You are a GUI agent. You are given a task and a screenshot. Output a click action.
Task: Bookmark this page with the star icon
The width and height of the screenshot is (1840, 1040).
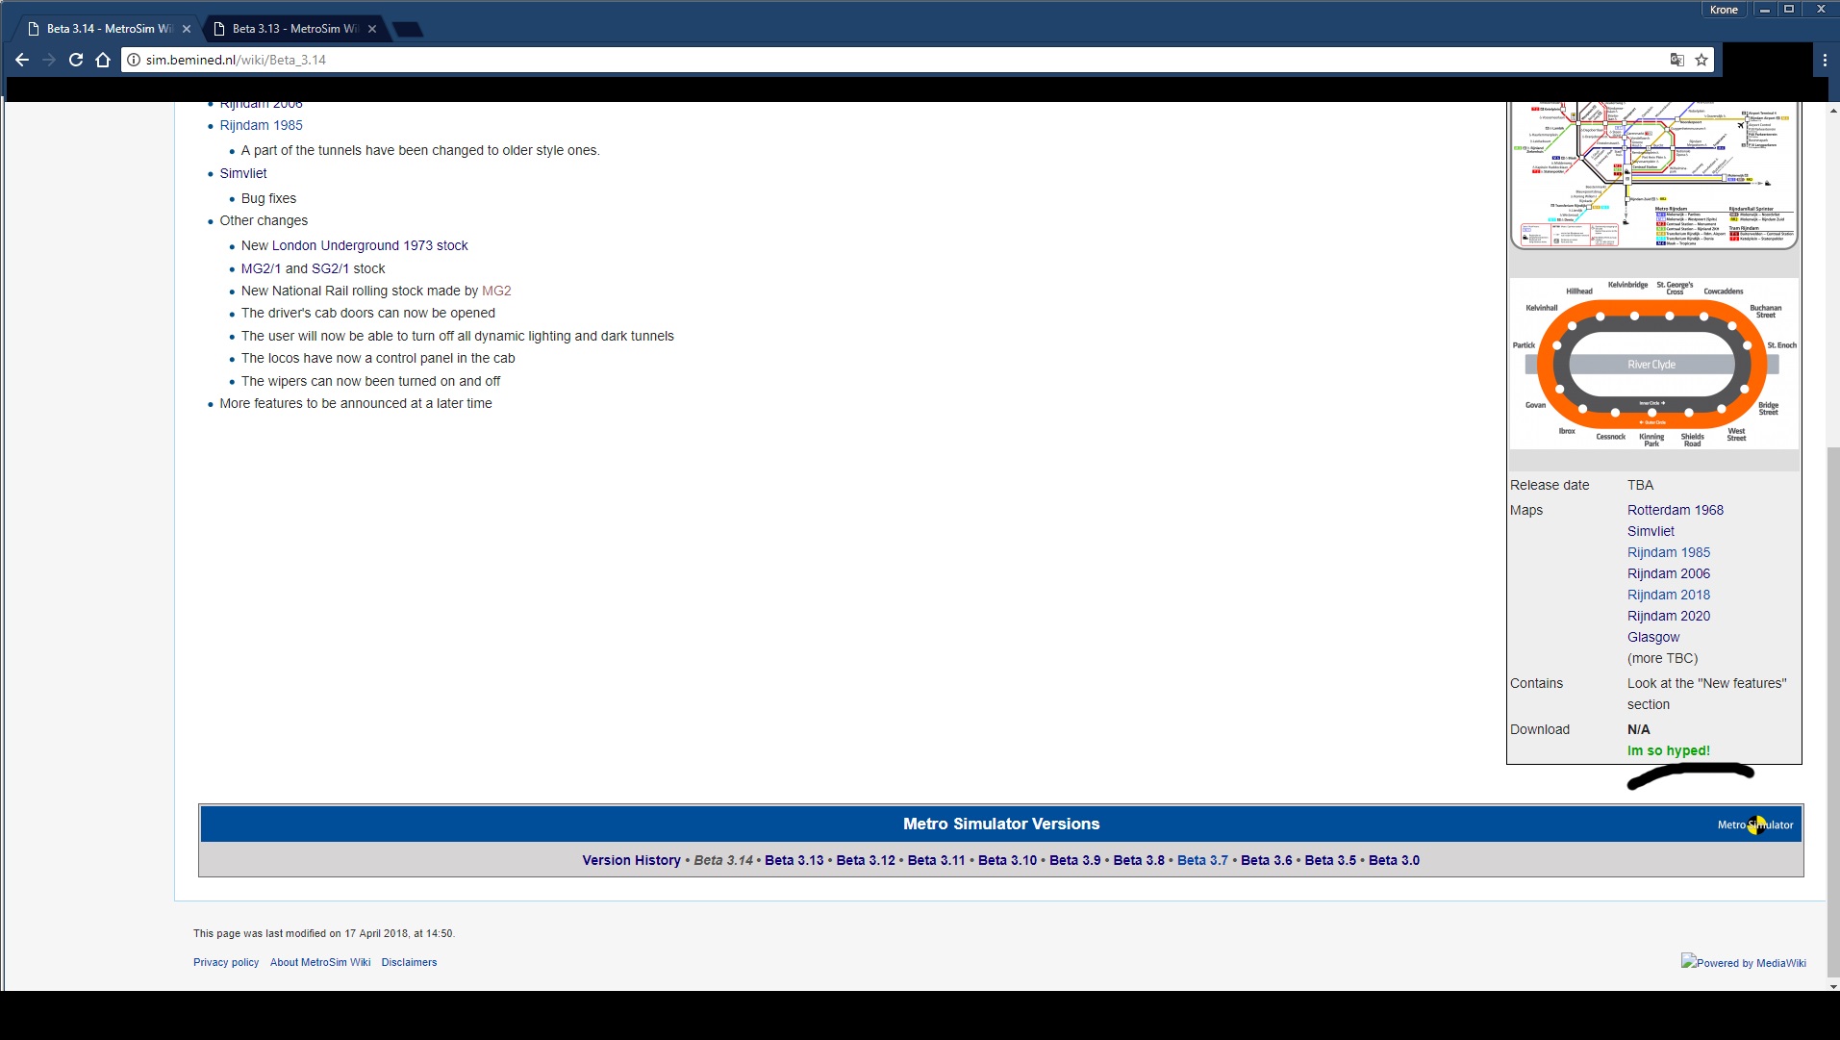point(1701,60)
